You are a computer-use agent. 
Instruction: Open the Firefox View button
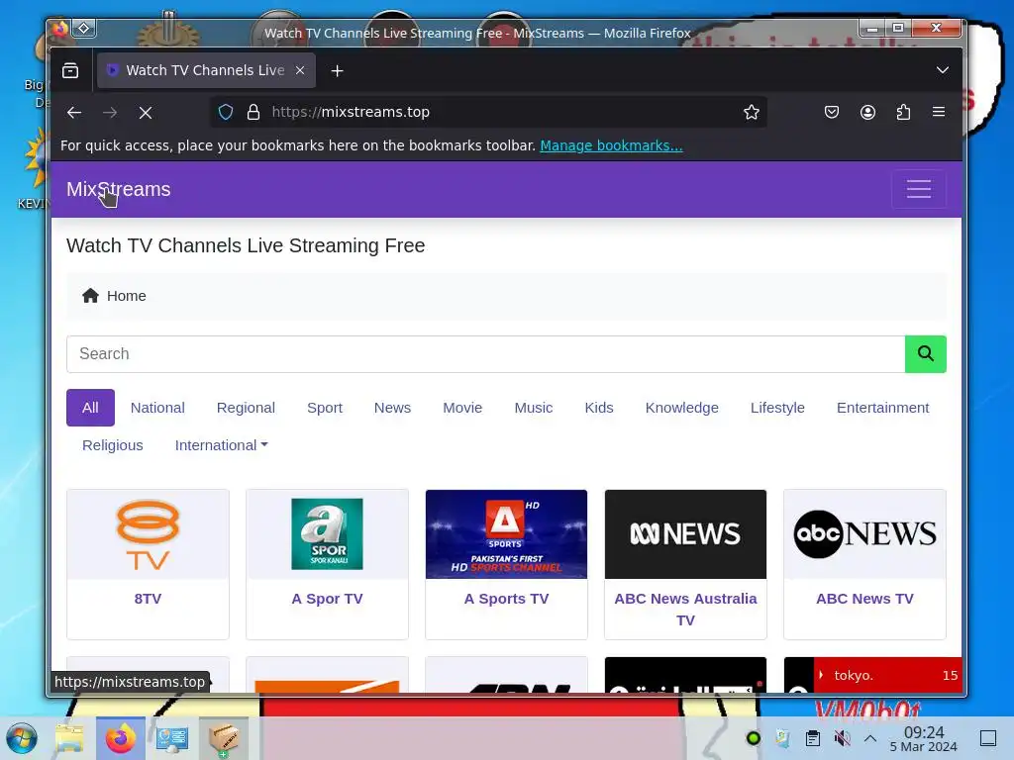tap(70, 70)
